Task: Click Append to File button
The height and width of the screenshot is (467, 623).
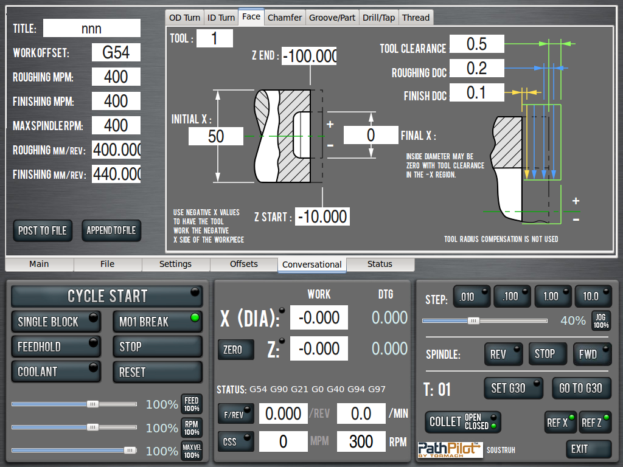Action: coord(111,230)
